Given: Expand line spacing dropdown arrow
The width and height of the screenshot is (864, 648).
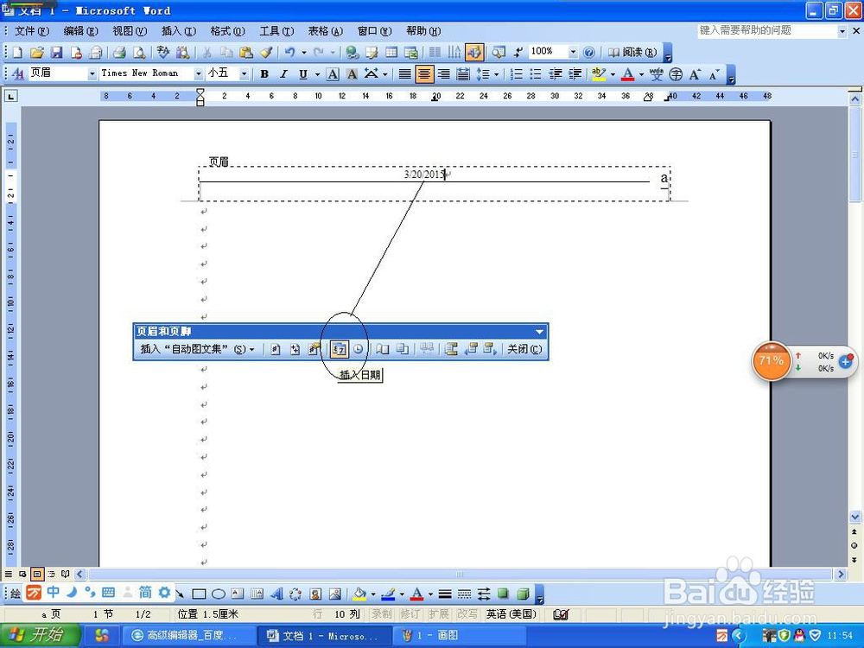Looking at the screenshot, I should (x=497, y=73).
